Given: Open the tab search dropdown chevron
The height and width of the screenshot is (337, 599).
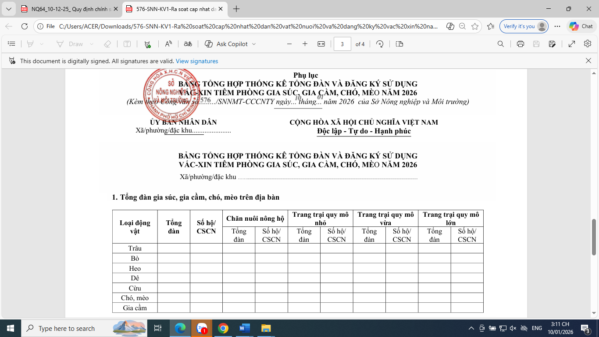Looking at the screenshot, I should coord(9,9).
